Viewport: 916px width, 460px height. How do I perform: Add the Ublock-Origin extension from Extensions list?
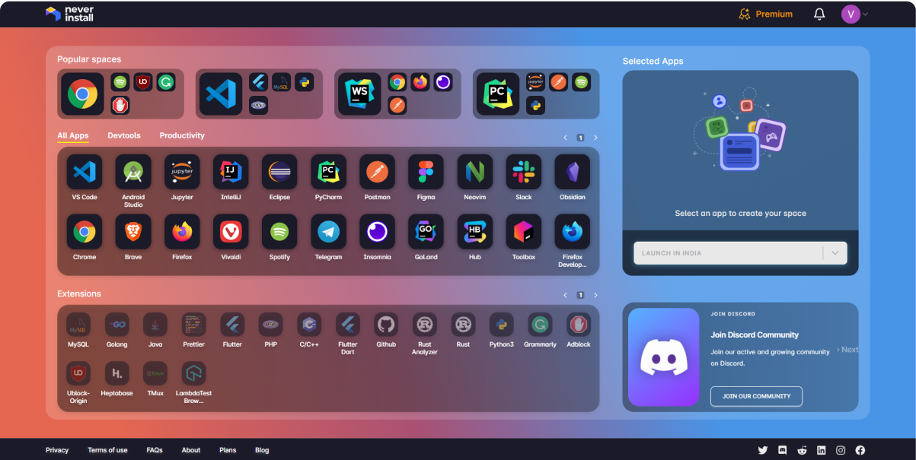[78, 373]
